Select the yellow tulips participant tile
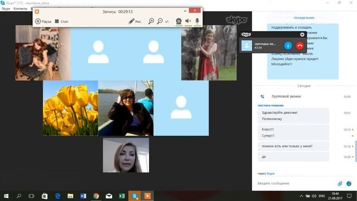This screenshot has width=357, height=201. (x=70, y=108)
